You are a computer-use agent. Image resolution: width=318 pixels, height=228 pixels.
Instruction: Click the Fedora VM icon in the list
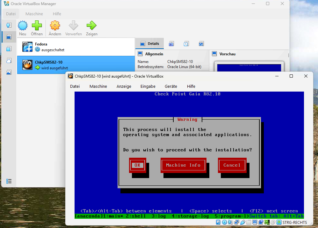point(27,47)
